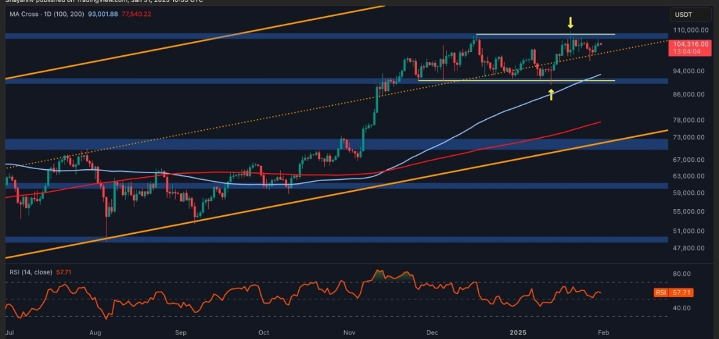Click the 55,000.00 price axis label
The image size is (719, 339).
tap(690, 212)
